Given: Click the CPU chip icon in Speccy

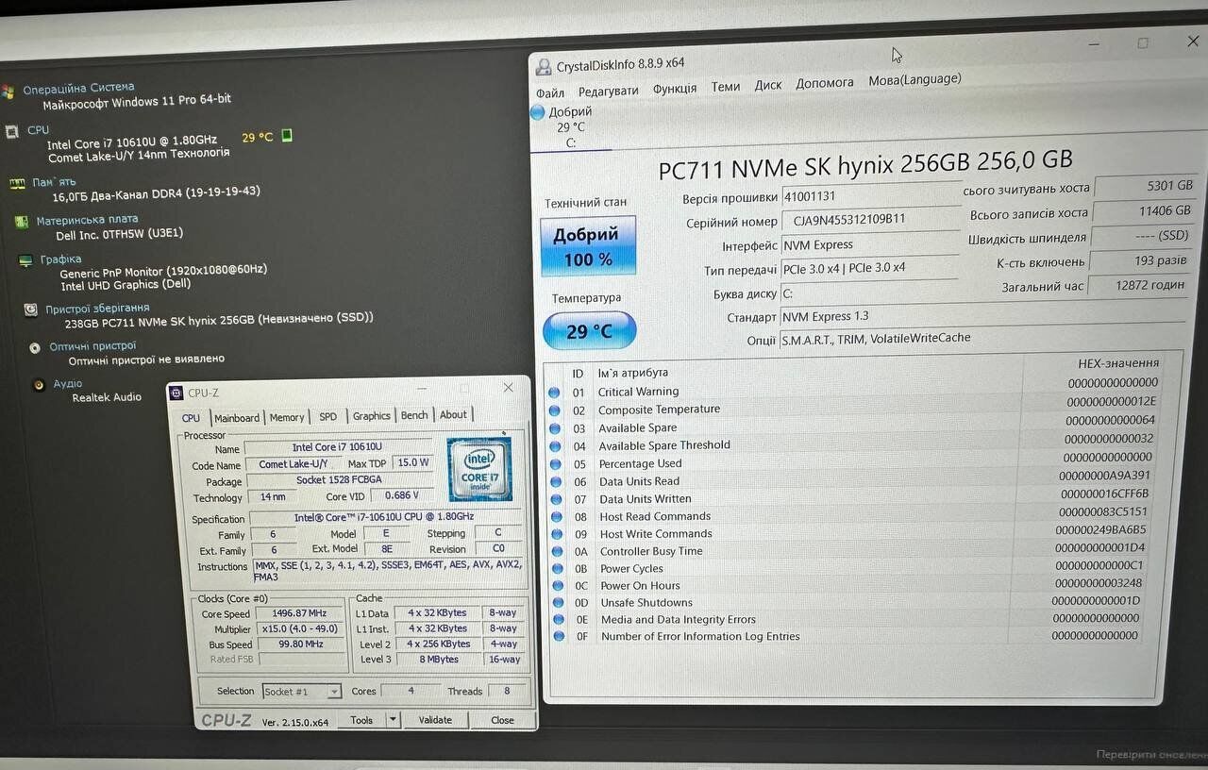Looking at the screenshot, I should [11, 131].
